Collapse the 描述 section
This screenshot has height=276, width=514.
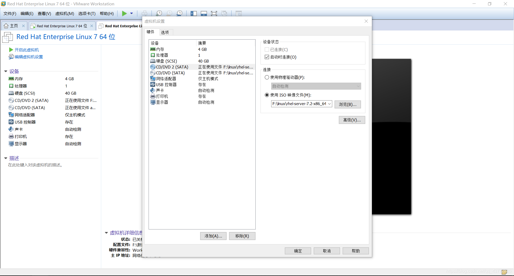6,158
